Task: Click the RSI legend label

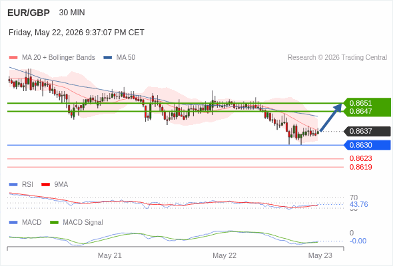Action: coord(27,184)
